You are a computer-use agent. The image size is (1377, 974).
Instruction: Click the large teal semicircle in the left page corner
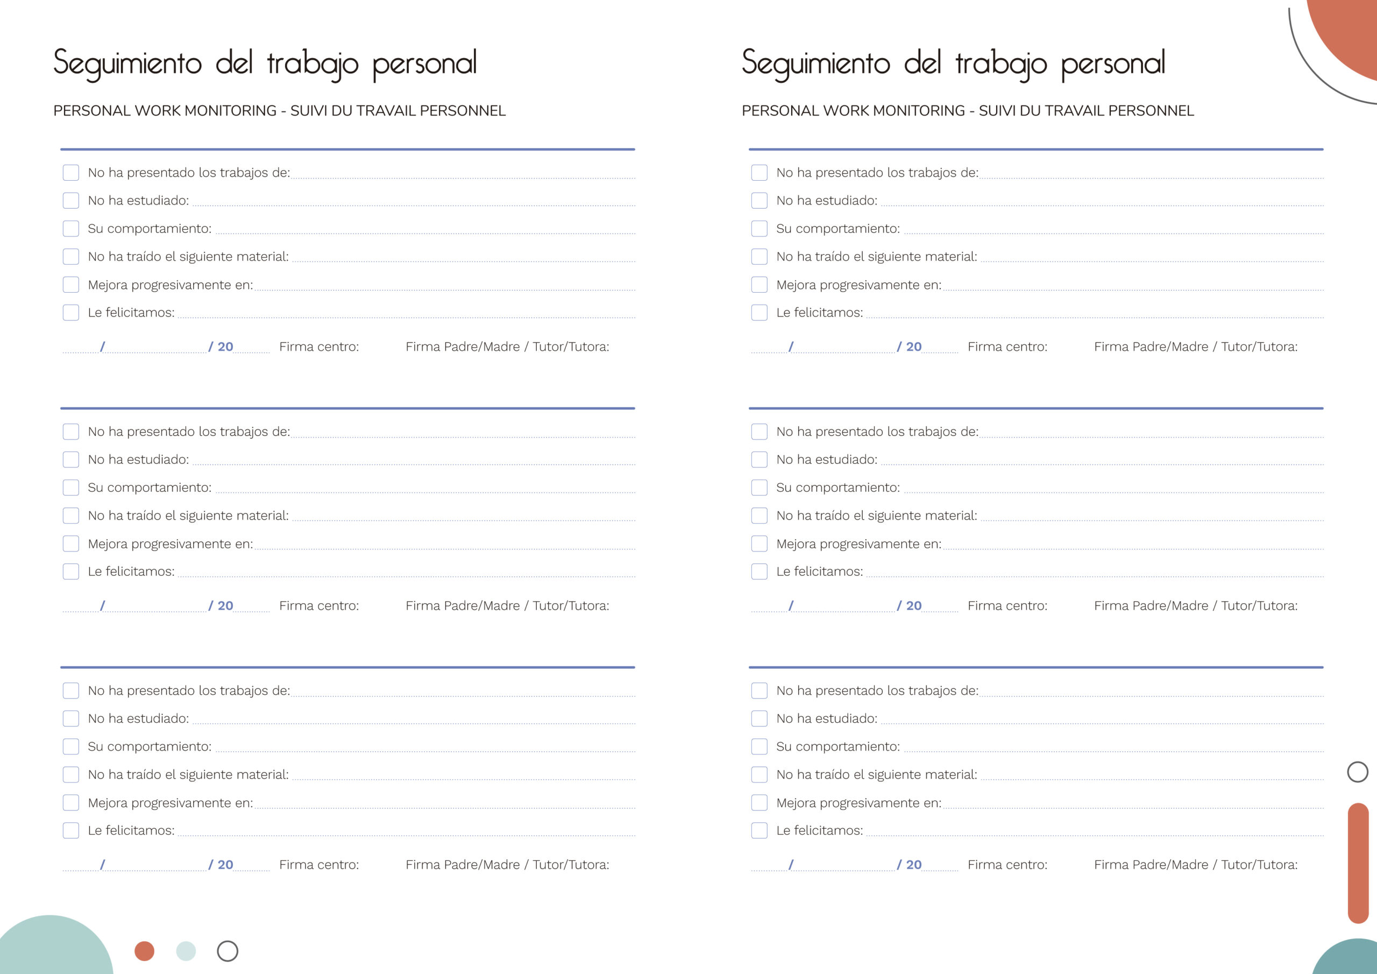pyautogui.click(x=54, y=948)
